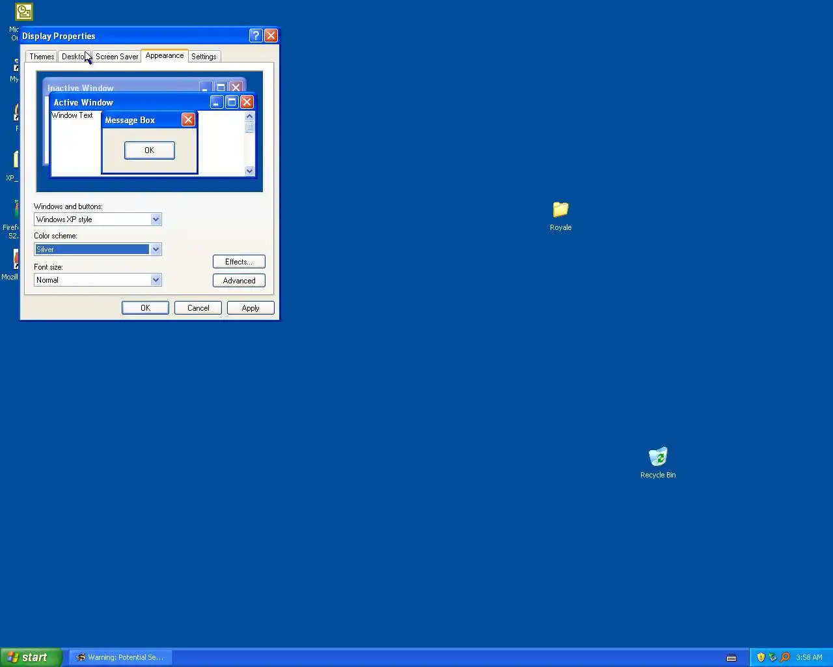This screenshot has height=667, width=833.
Task: Click the on-screen keyboard taskbar icon
Action: pyautogui.click(x=731, y=657)
